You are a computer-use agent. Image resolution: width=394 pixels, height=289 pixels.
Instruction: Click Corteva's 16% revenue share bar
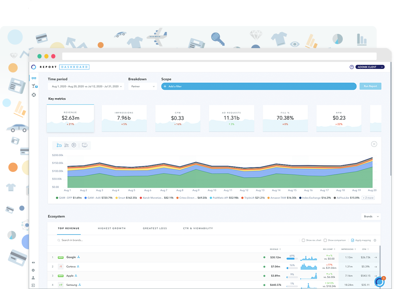(x=292, y=268)
